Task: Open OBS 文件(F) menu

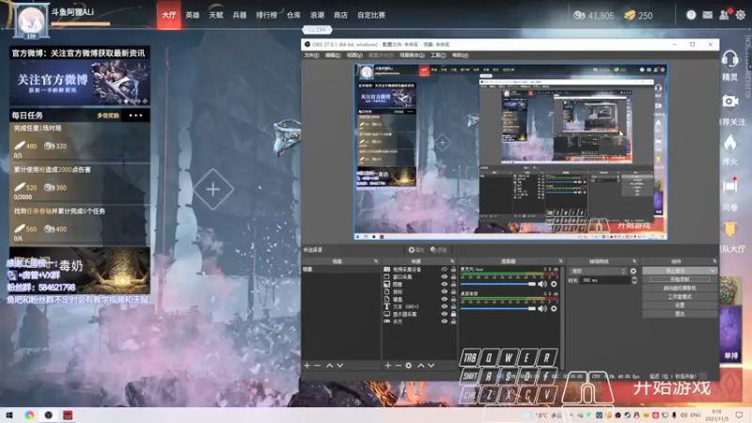Action: pyautogui.click(x=311, y=55)
